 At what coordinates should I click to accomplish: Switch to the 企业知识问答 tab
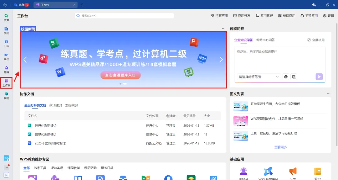(243, 40)
